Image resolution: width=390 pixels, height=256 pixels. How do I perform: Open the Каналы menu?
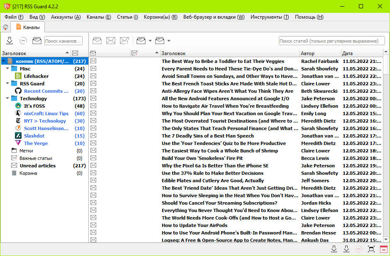98,17
